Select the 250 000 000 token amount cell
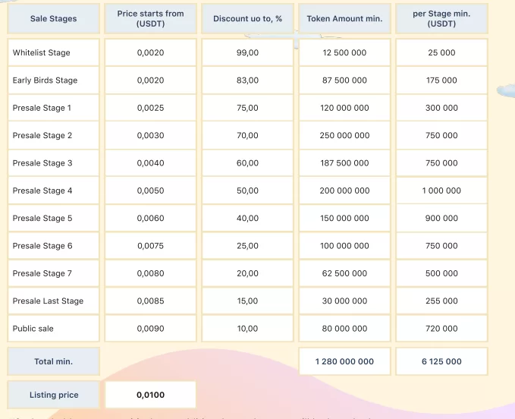 344,135
